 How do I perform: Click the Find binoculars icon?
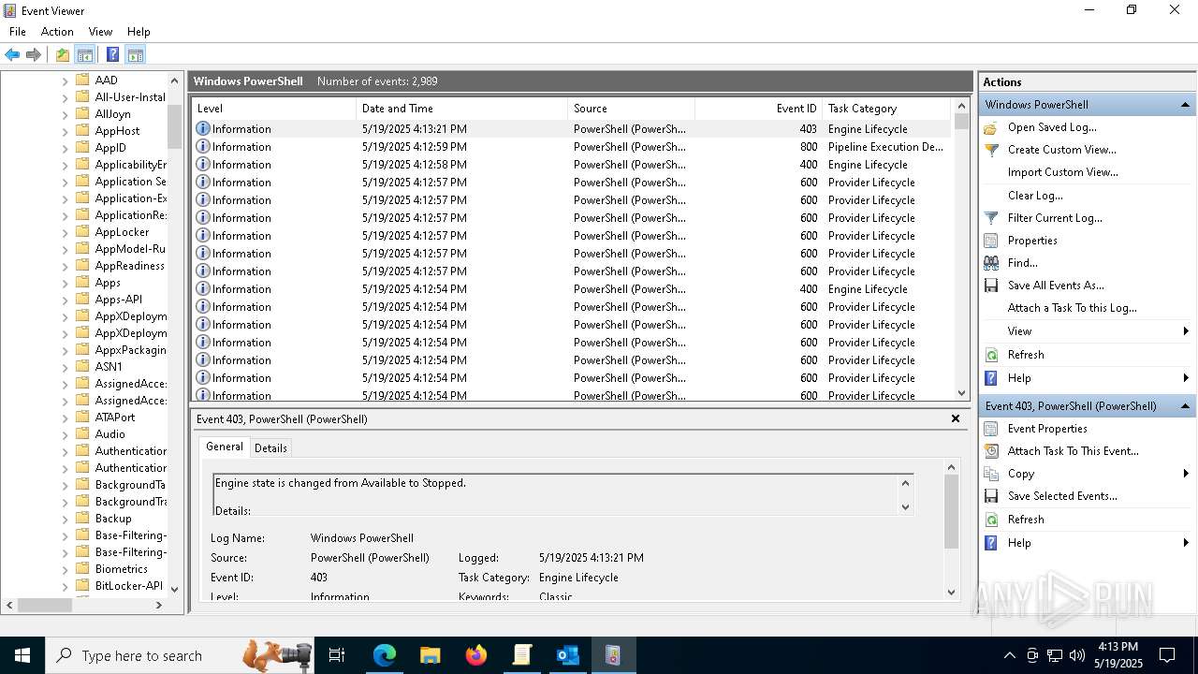[991, 263]
